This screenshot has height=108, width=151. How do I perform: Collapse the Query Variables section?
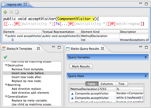pyautogui.click(x=146, y=57)
